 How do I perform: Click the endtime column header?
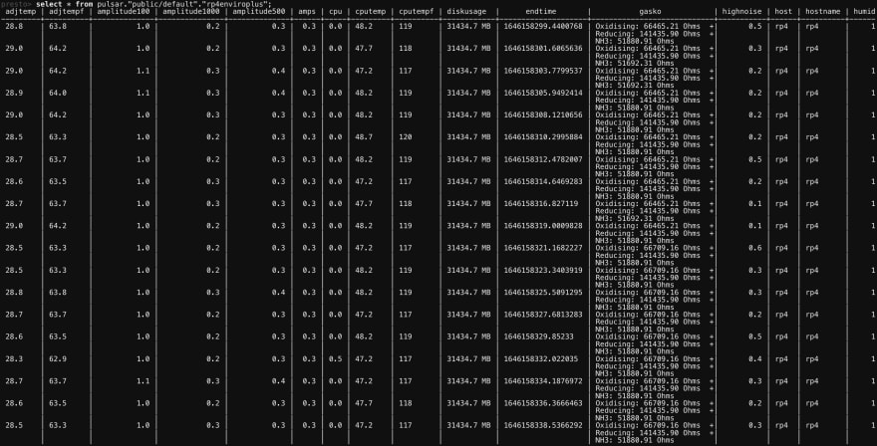point(541,11)
